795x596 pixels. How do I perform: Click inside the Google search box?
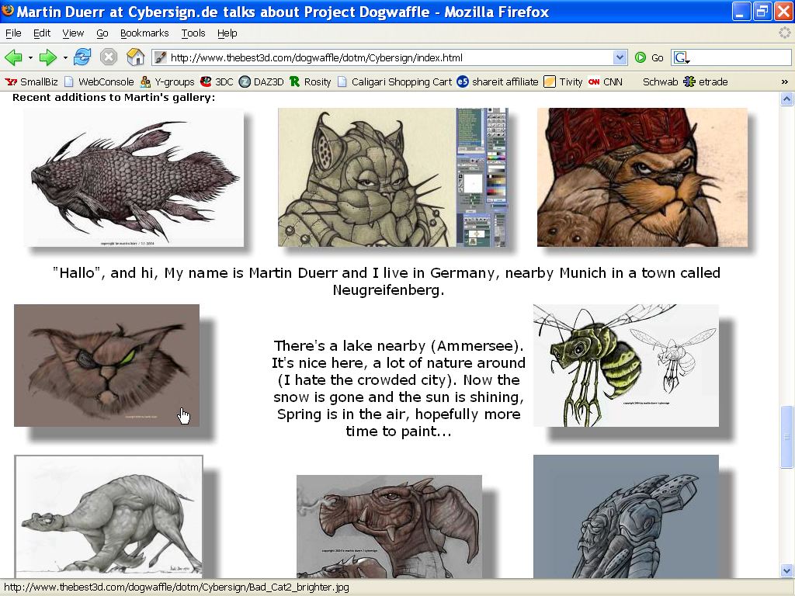point(738,57)
